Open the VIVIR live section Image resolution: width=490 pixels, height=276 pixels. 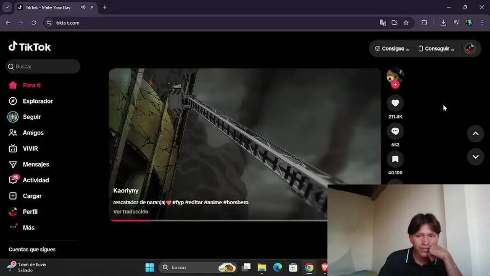pyautogui.click(x=23, y=148)
